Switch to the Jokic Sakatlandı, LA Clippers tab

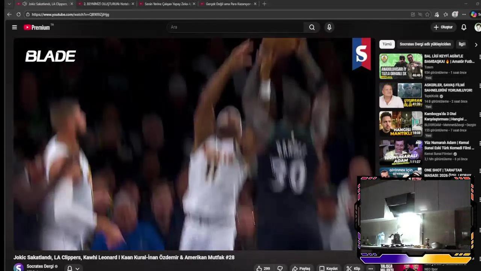pyautogui.click(x=45, y=4)
